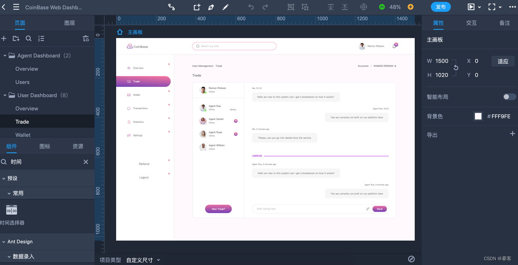Switch to the 组件 tab
Image resolution: width=518 pixels, height=265 pixels.
click(x=12, y=146)
